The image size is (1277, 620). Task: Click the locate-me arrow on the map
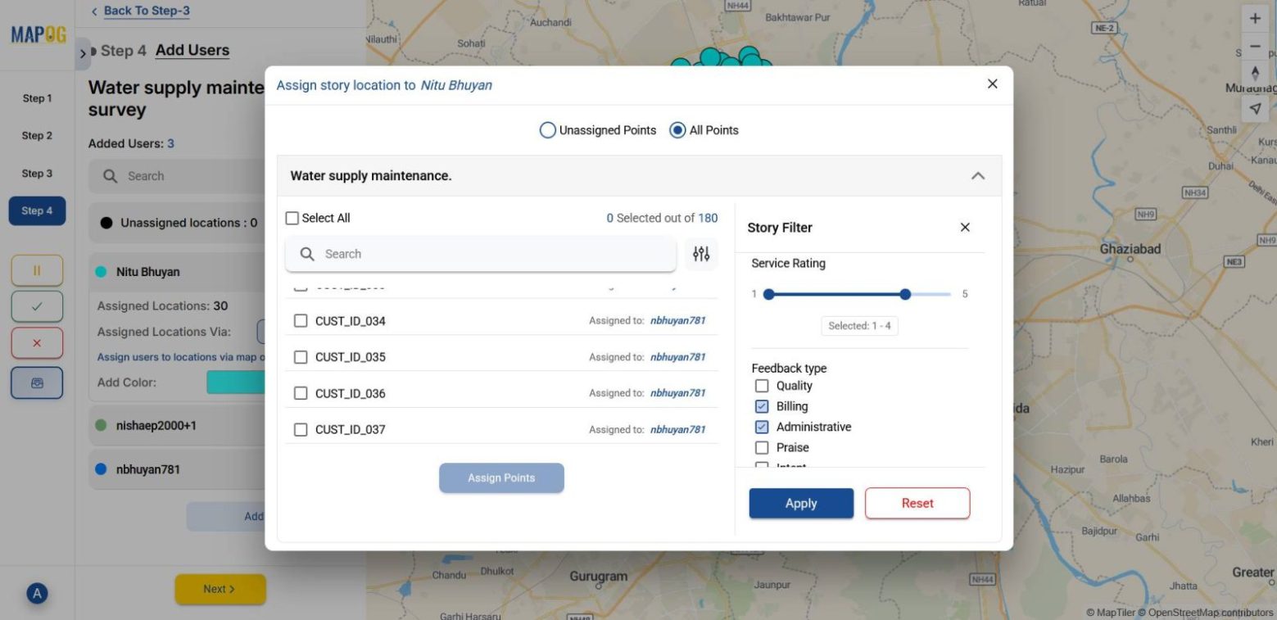1255,106
